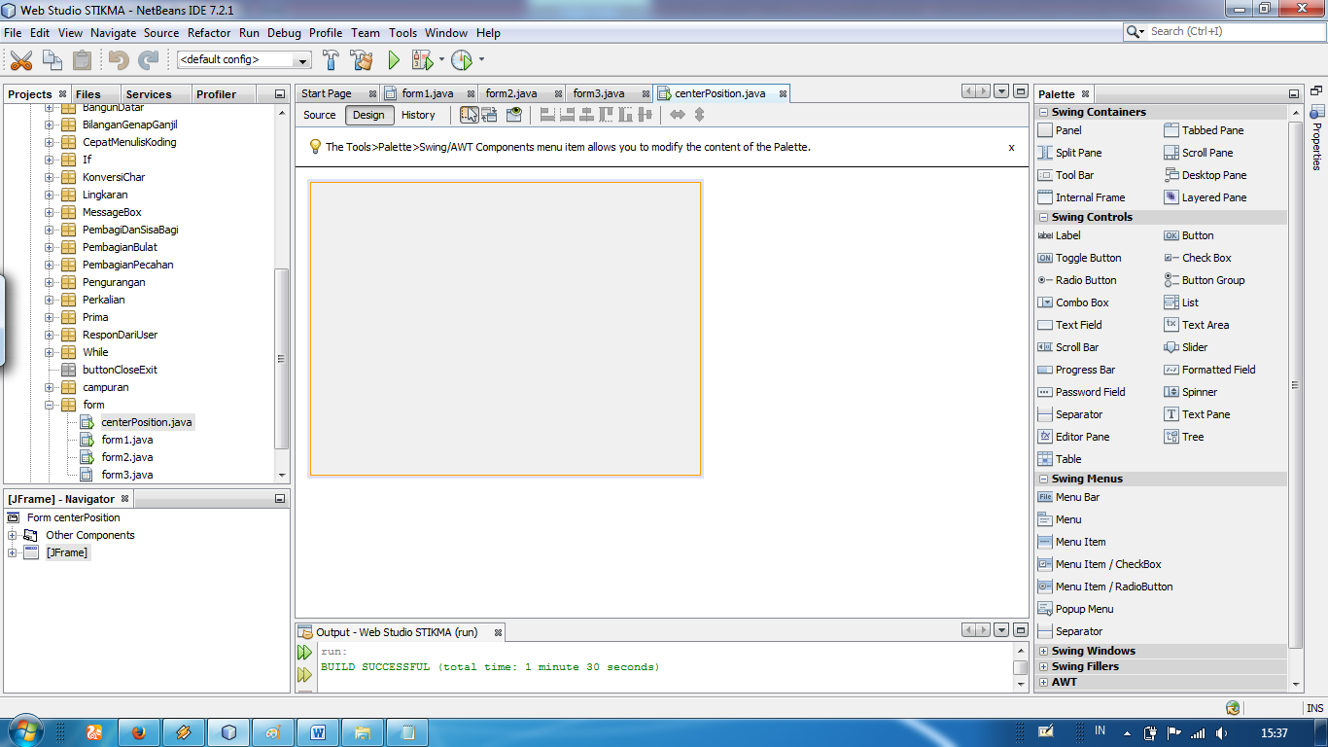Collapse the Swing Containers palette section
The height and width of the screenshot is (747, 1328).
click(1044, 111)
